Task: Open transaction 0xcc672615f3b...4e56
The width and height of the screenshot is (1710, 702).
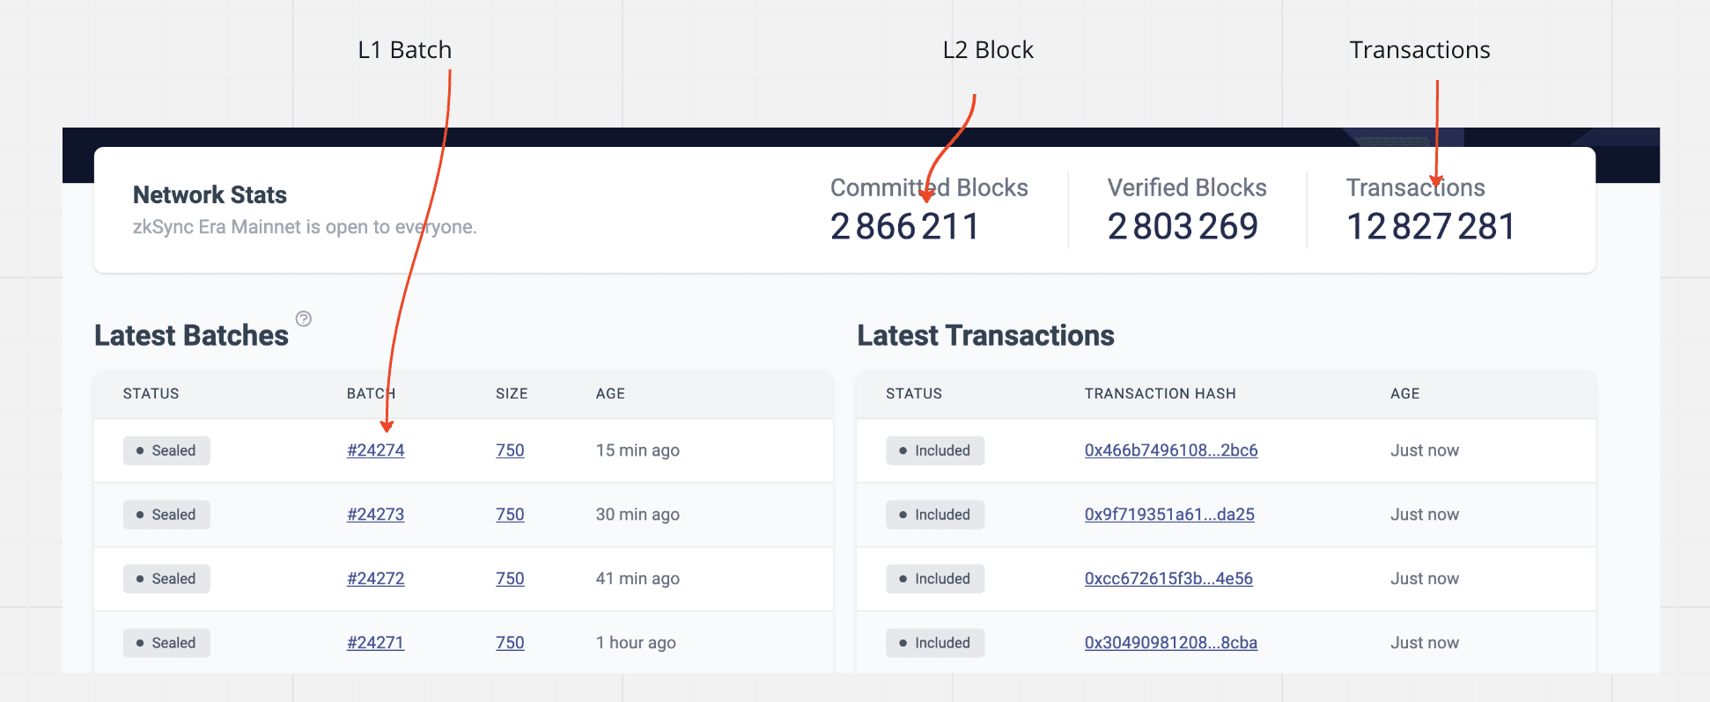Action: click(x=1168, y=579)
